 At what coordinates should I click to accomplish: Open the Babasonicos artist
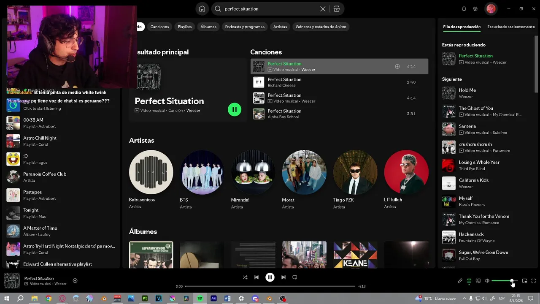tap(151, 180)
